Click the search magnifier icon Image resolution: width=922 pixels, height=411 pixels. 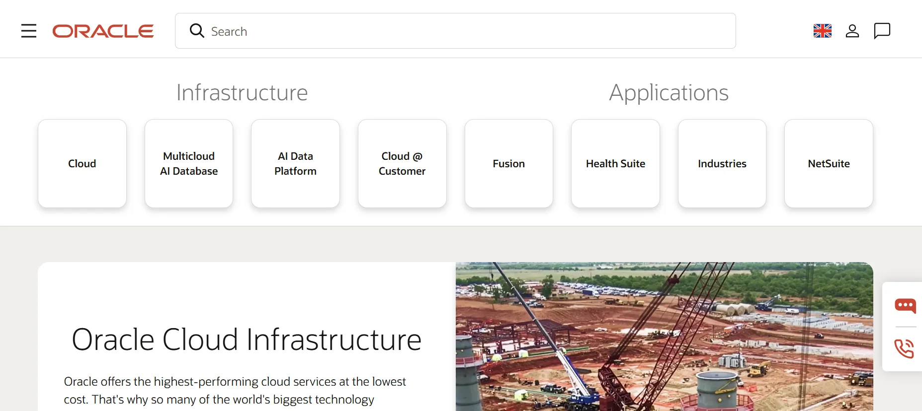click(x=197, y=31)
